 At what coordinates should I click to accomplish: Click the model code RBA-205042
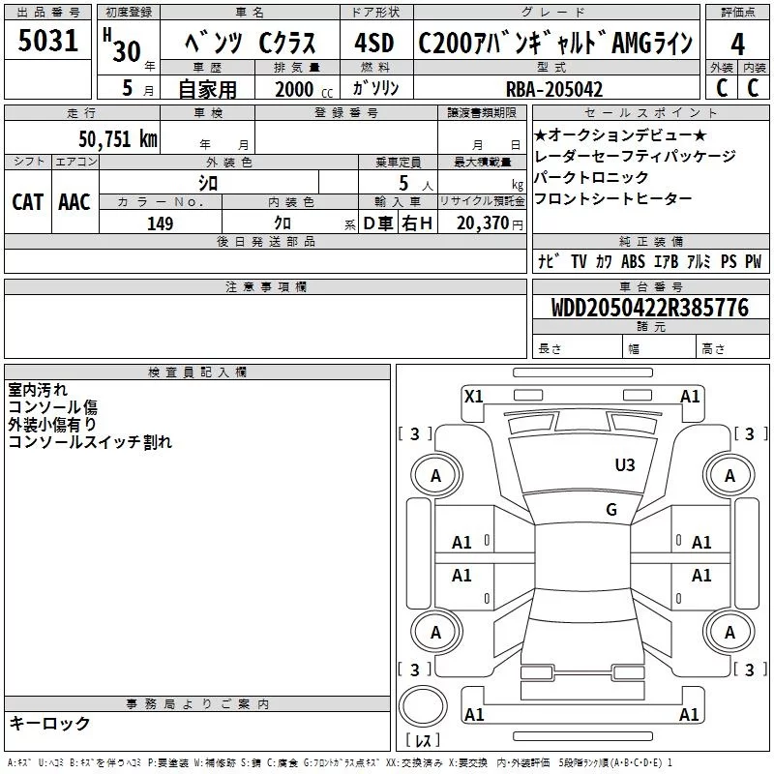click(554, 89)
